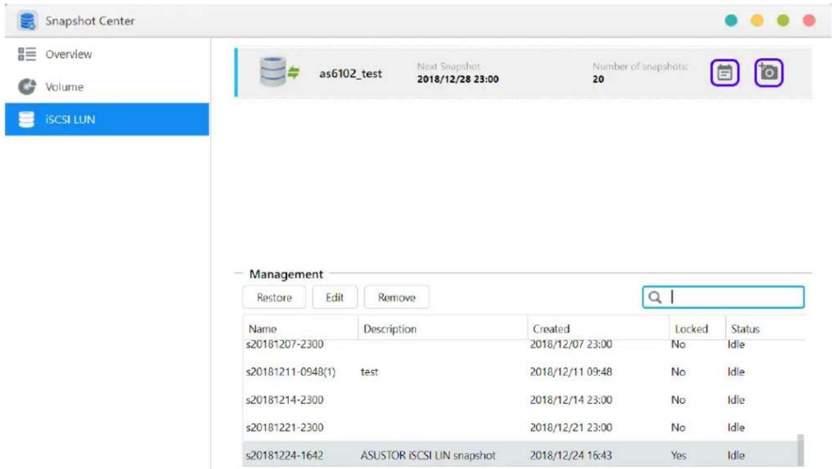Open the snapshot schedule calendar icon
This screenshot has width=832, height=469.
pyautogui.click(x=724, y=74)
